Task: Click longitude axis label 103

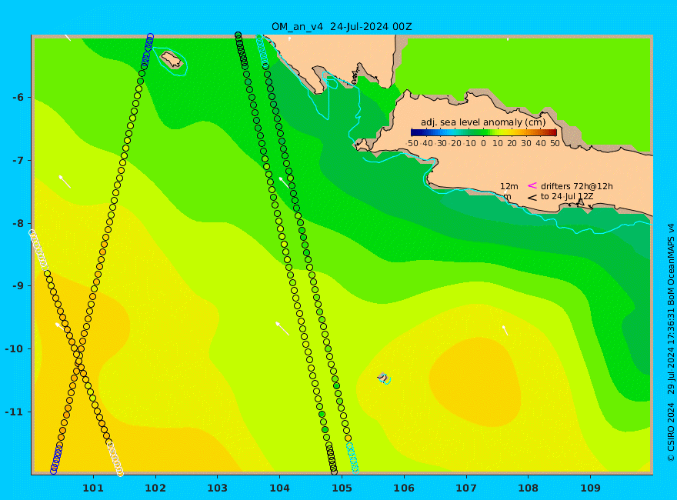Action: pos(217,488)
